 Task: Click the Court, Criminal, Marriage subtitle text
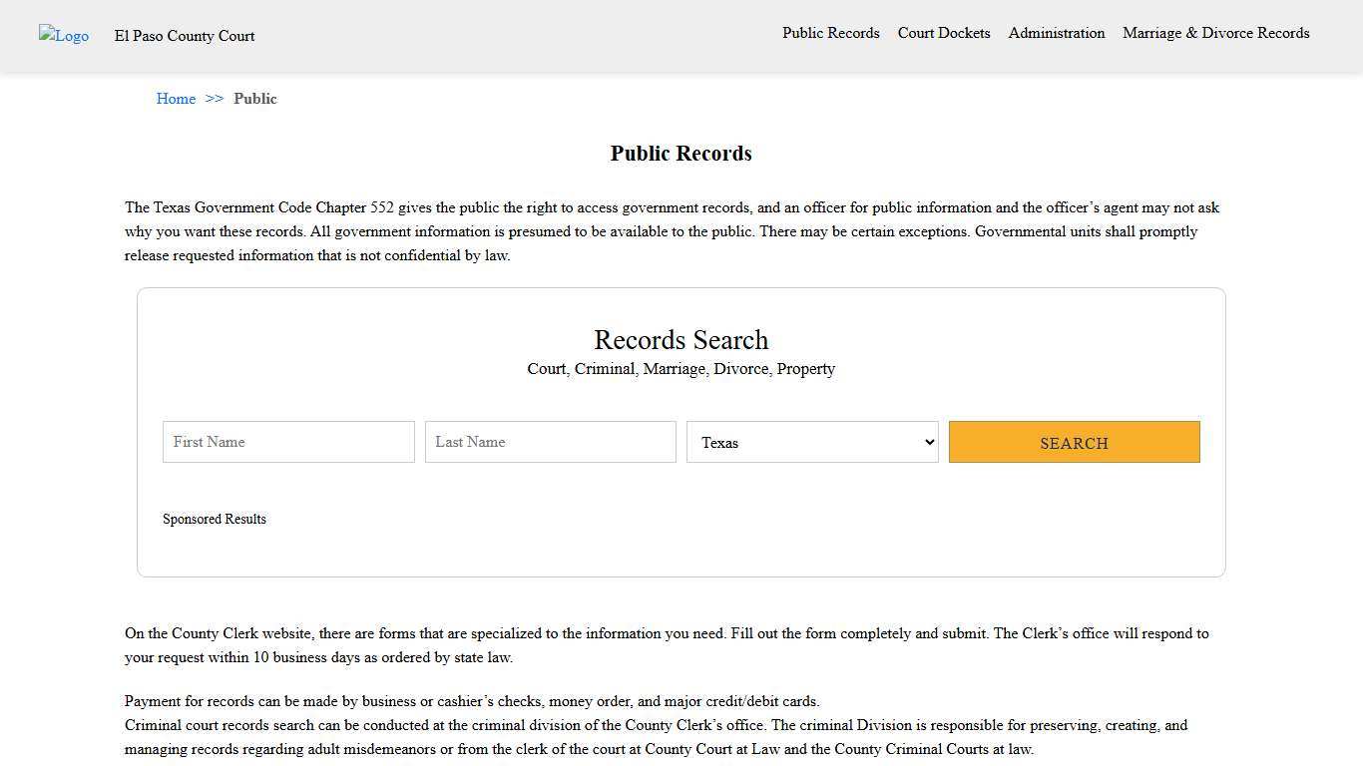pyautogui.click(x=681, y=369)
